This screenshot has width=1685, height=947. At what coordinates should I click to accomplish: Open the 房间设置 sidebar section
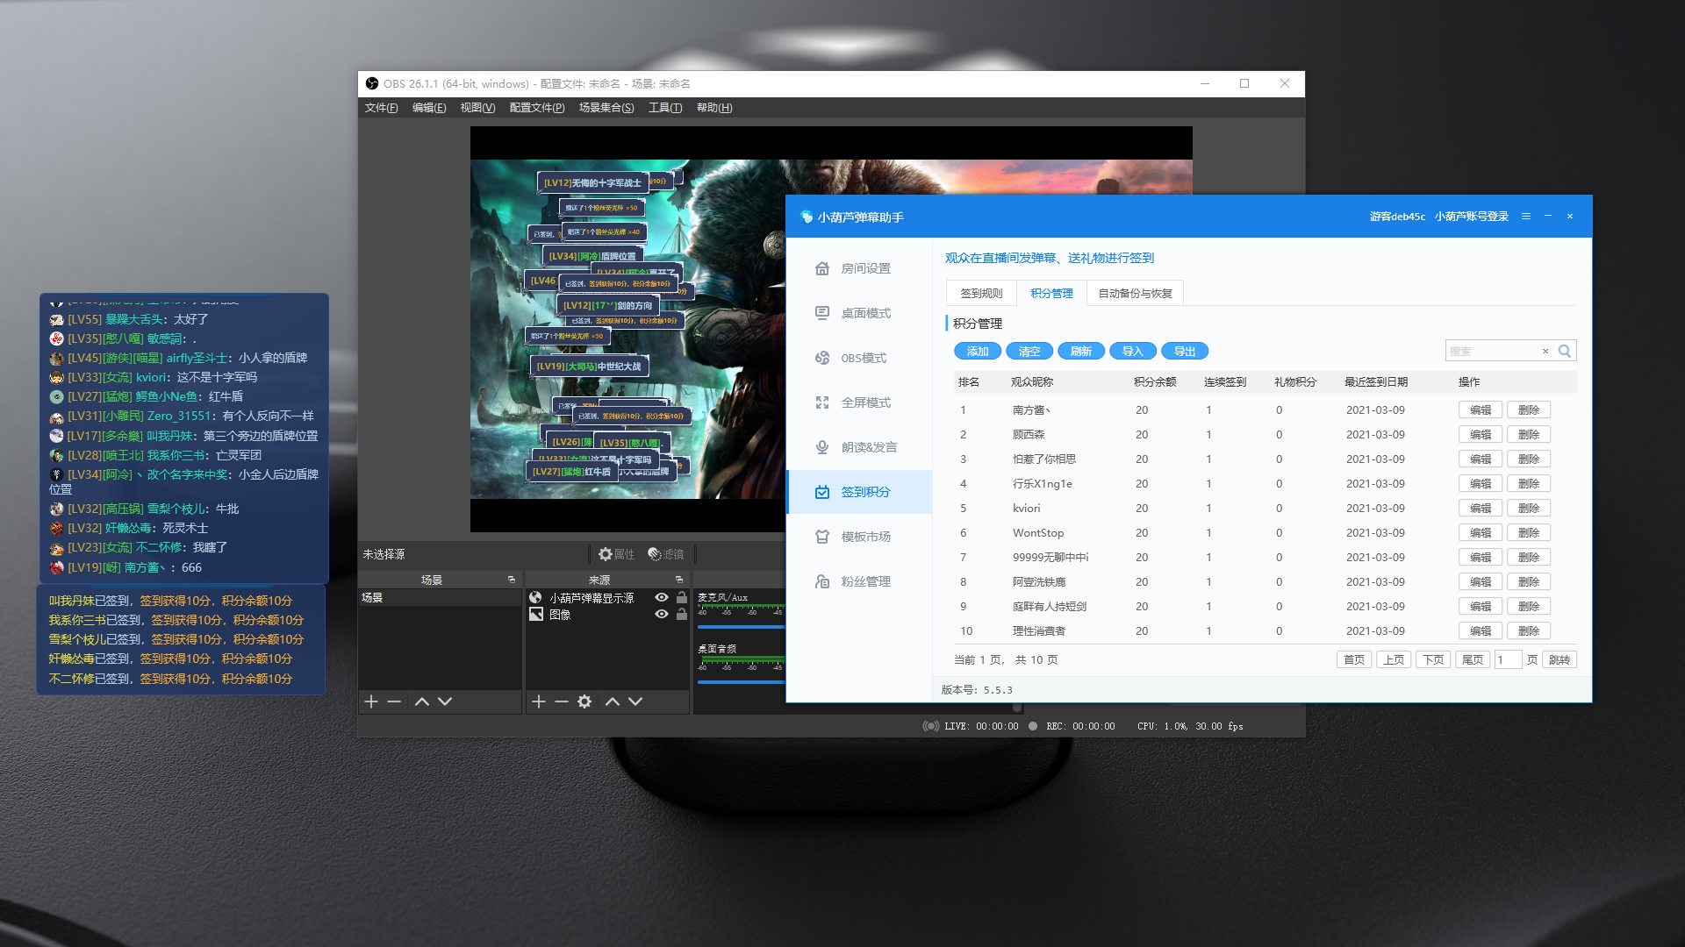[864, 268]
